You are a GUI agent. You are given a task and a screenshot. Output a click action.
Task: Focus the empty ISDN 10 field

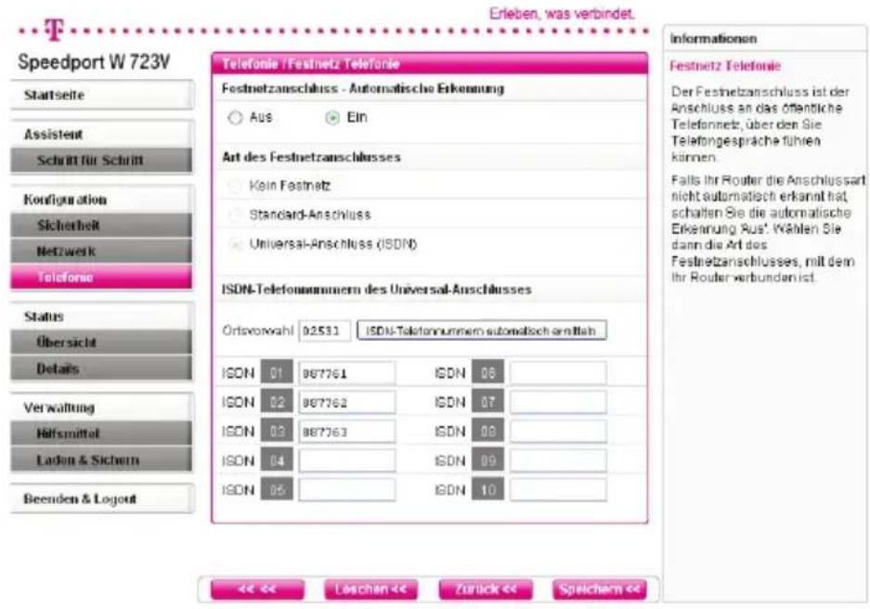coord(558,490)
